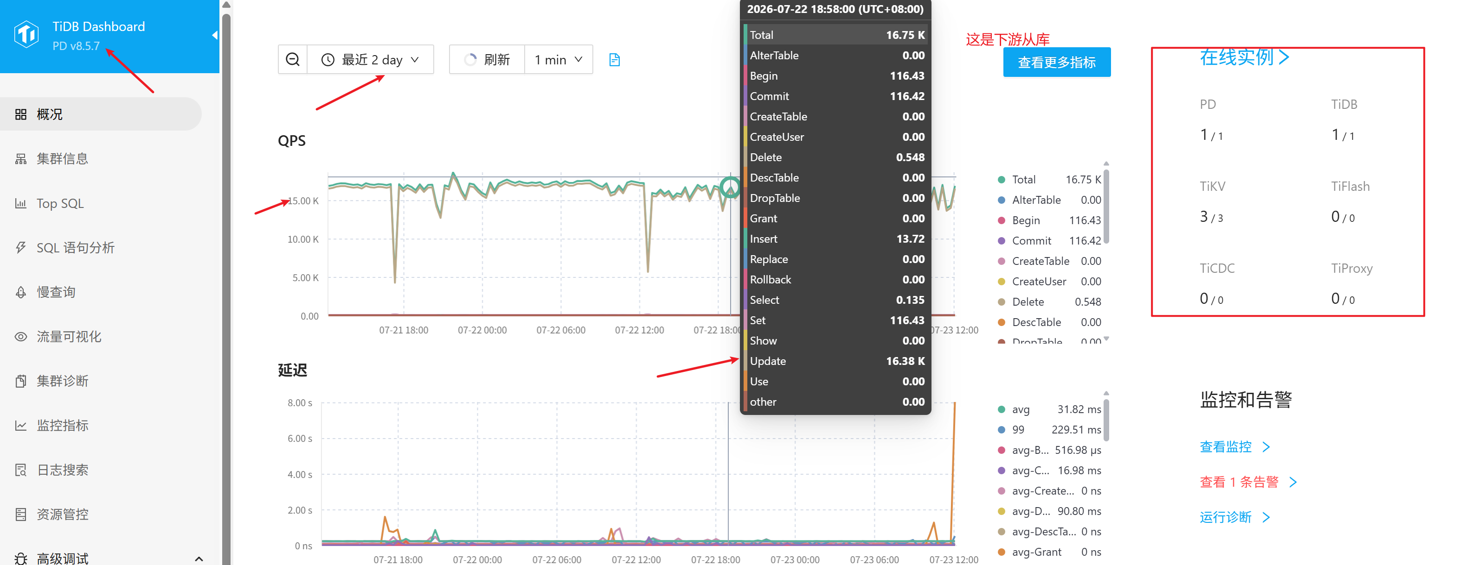Open the 查看 1 条告警 link
This screenshot has height=565, width=1458.
click(1248, 482)
